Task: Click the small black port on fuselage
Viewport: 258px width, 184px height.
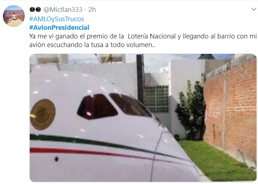Action: pos(57,159)
